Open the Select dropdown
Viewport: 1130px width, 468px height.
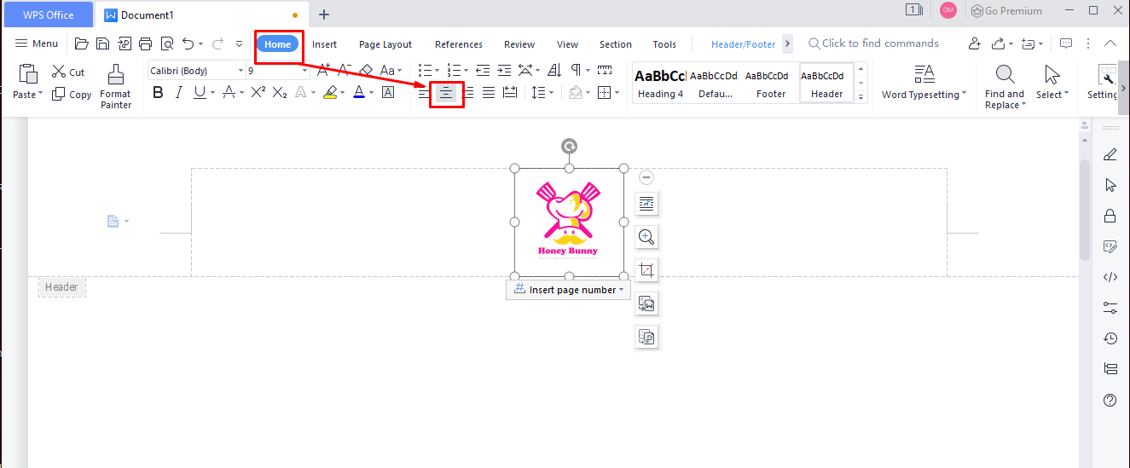(x=1052, y=84)
